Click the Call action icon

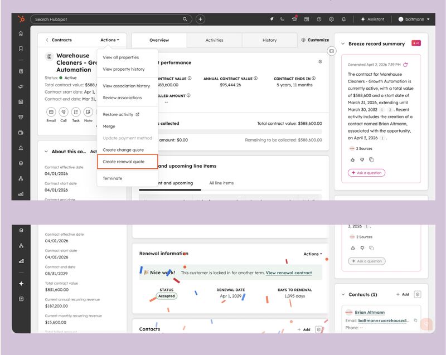point(64,112)
